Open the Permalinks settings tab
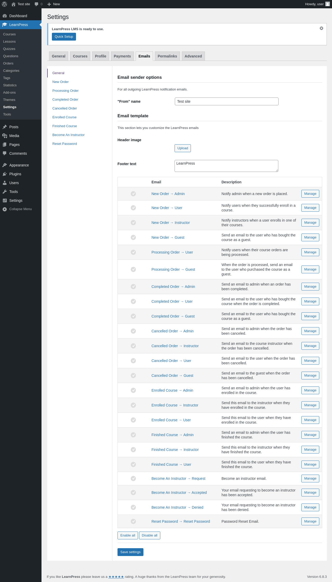Viewport: 332px width, 582px height. 167,56
